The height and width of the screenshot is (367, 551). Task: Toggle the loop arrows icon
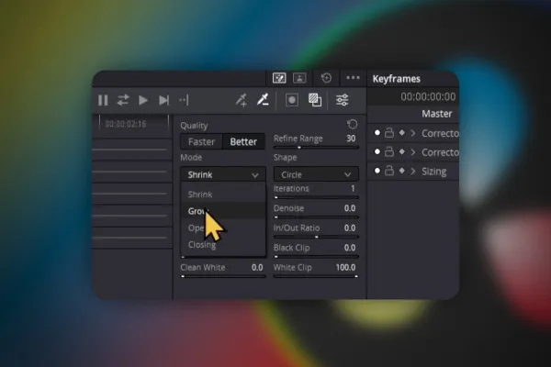pyautogui.click(x=123, y=100)
